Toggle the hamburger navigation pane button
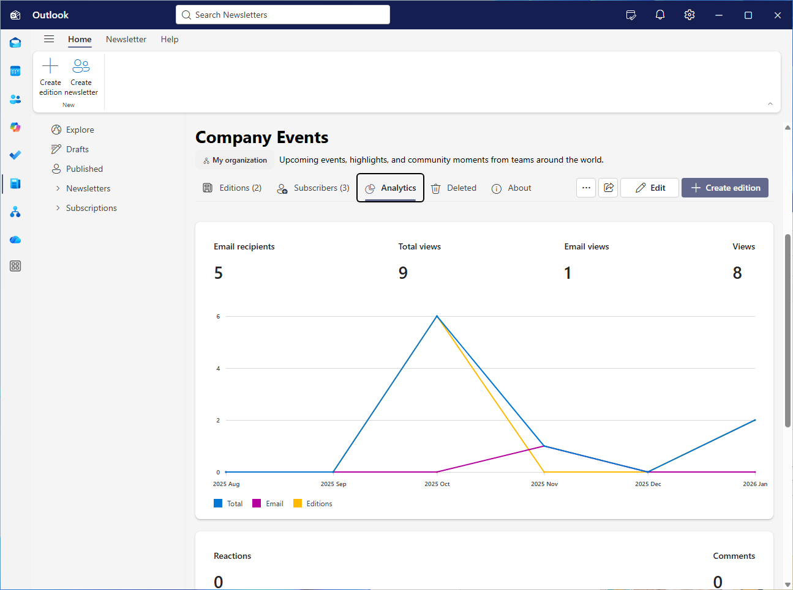The image size is (793, 590). click(49, 39)
